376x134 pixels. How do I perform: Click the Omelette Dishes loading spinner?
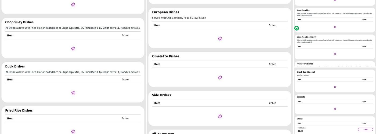[220, 77]
